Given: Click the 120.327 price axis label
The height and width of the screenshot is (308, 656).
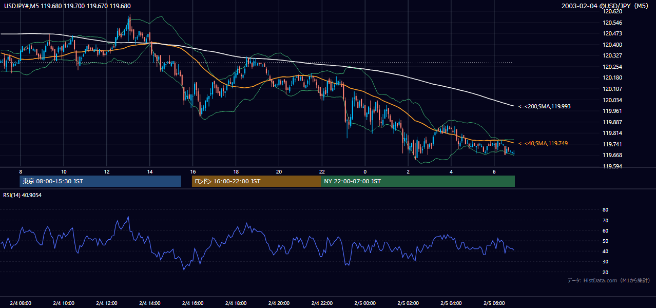Looking at the screenshot, I should 612,55.
